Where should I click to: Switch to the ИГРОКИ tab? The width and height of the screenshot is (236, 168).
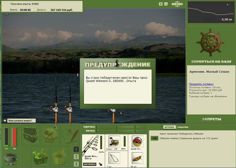click(169, 127)
